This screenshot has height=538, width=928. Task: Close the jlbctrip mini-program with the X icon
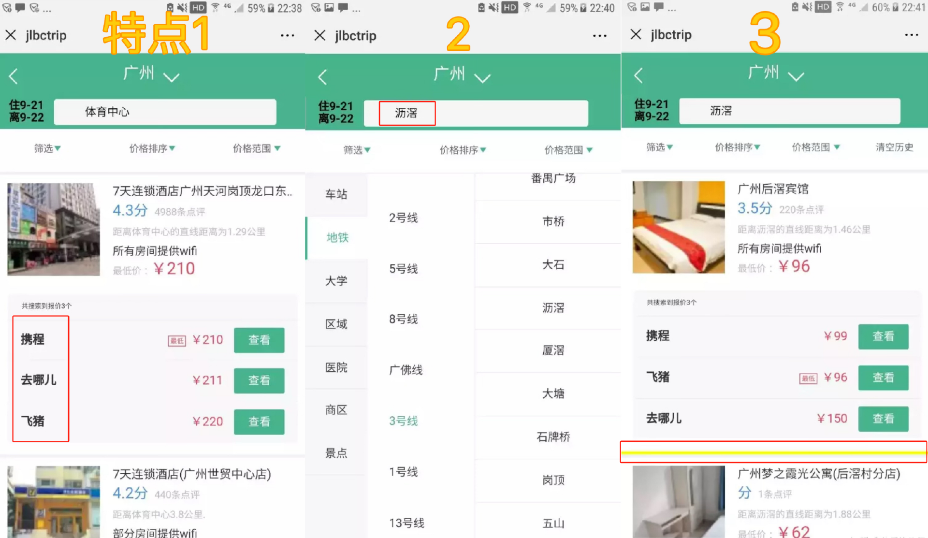click(x=11, y=35)
